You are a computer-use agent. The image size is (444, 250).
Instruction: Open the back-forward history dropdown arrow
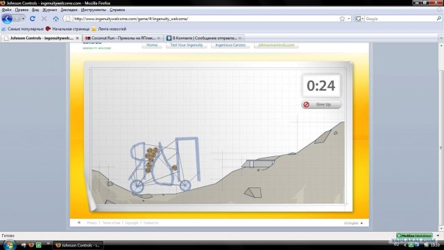tap(23, 19)
